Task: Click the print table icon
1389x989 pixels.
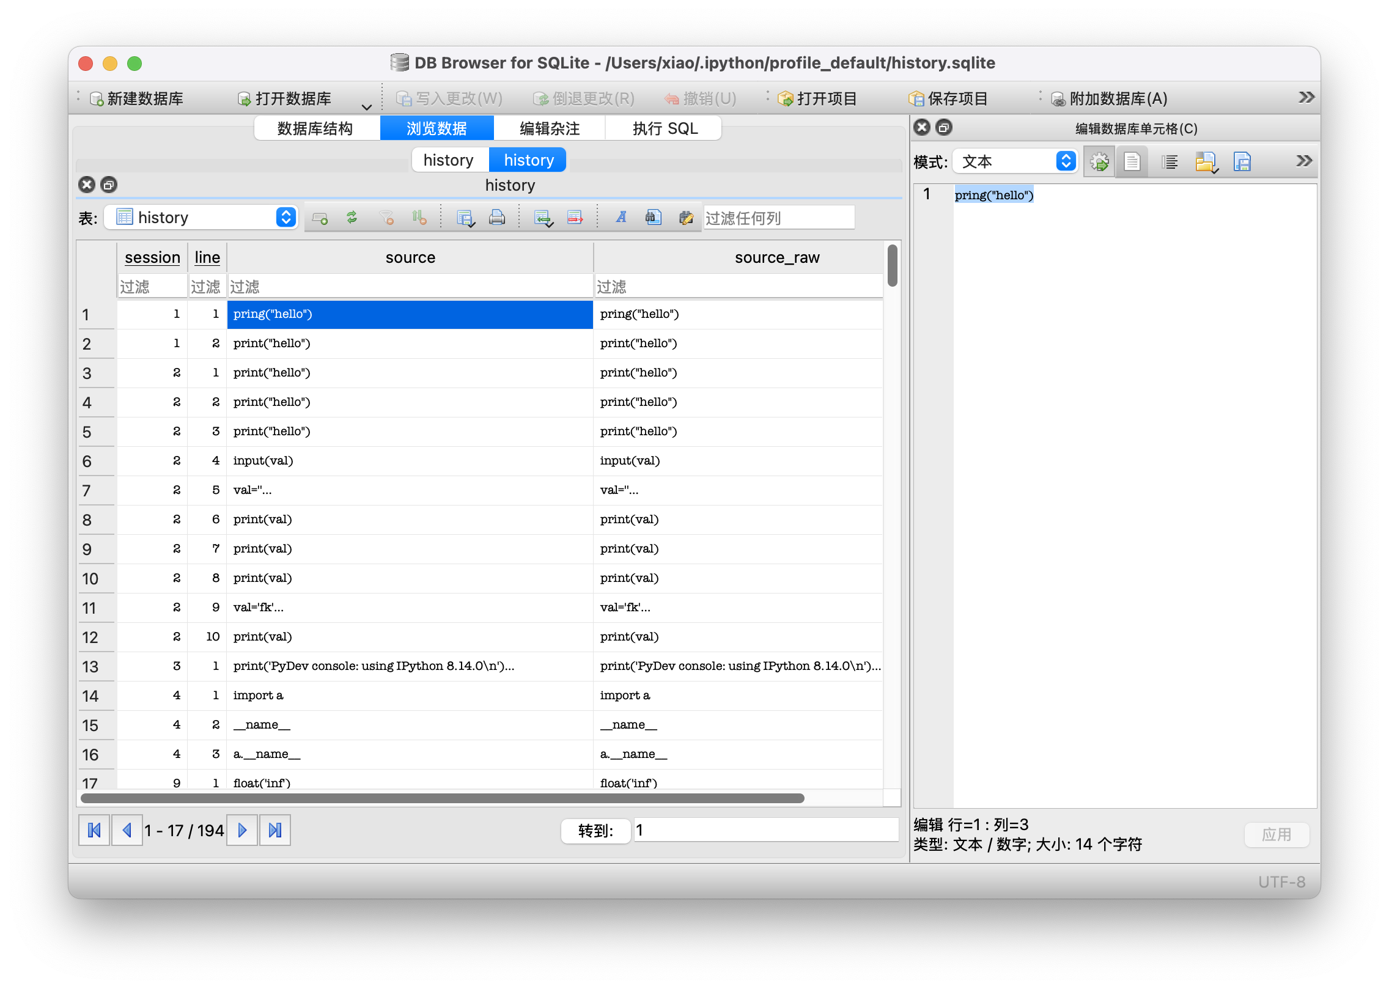Action: tap(497, 218)
